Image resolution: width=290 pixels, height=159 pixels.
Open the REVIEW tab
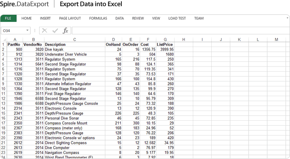[x=138, y=18]
